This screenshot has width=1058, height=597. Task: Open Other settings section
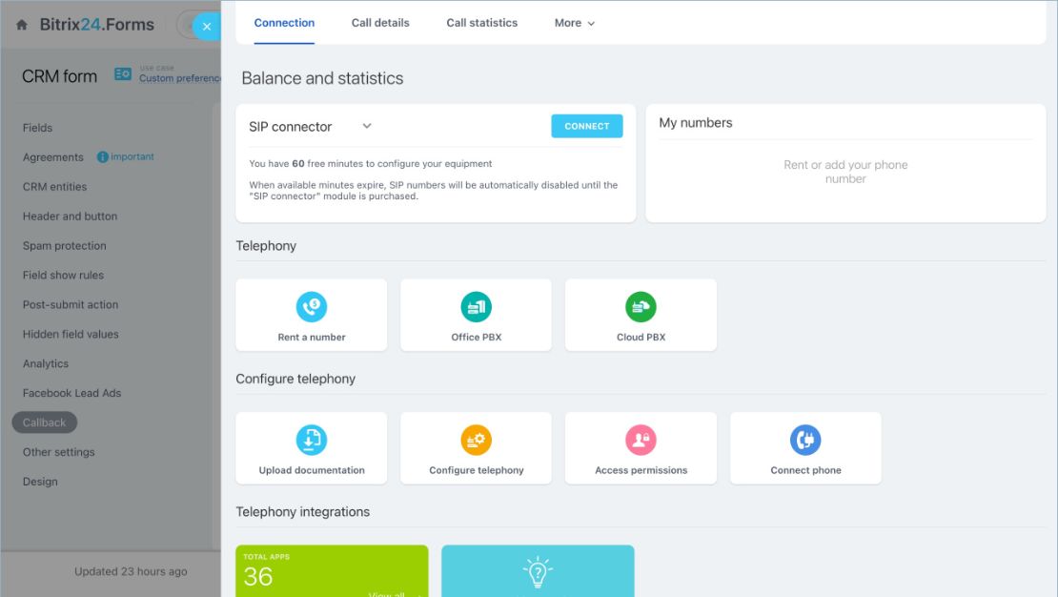59,452
